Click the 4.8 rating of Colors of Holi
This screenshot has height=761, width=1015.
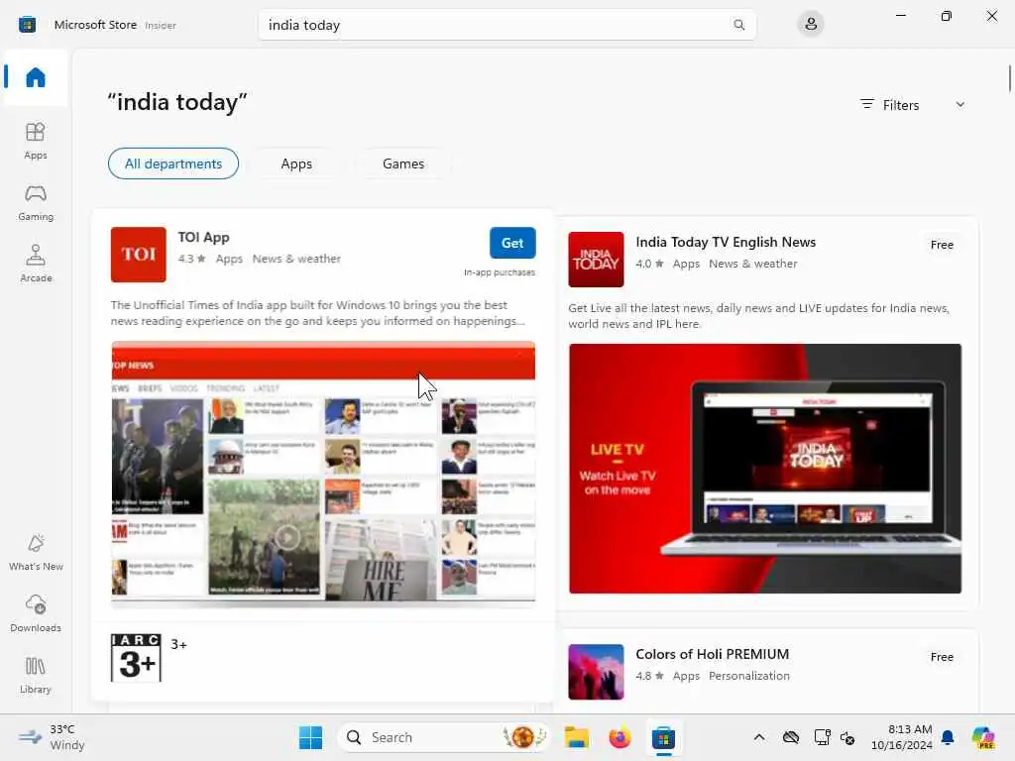coord(650,676)
